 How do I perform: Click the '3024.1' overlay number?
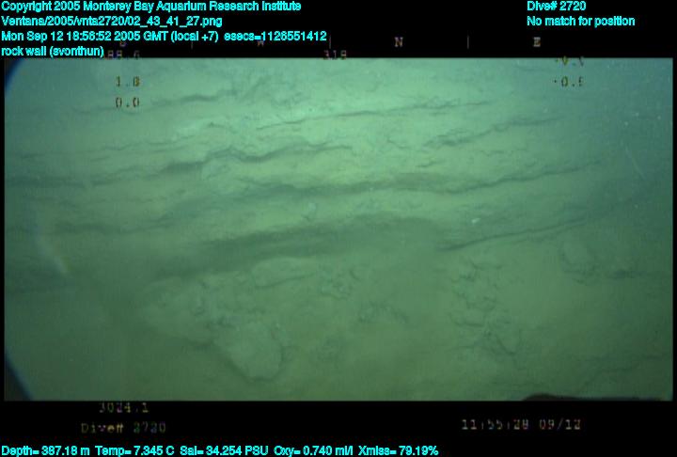point(124,407)
